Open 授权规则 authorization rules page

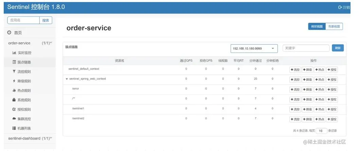coord(21,109)
